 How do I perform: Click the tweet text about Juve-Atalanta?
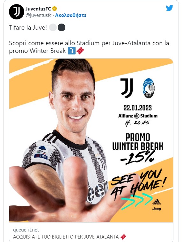click(x=89, y=47)
